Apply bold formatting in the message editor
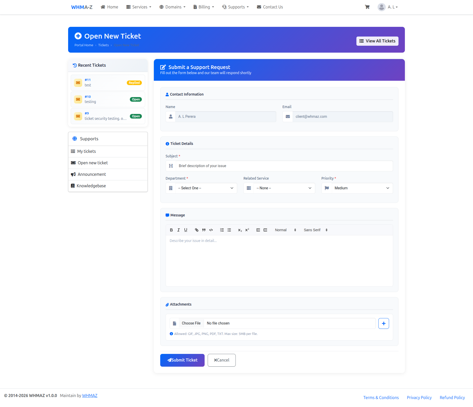Image resolution: width=473 pixels, height=407 pixels. tap(171, 230)
